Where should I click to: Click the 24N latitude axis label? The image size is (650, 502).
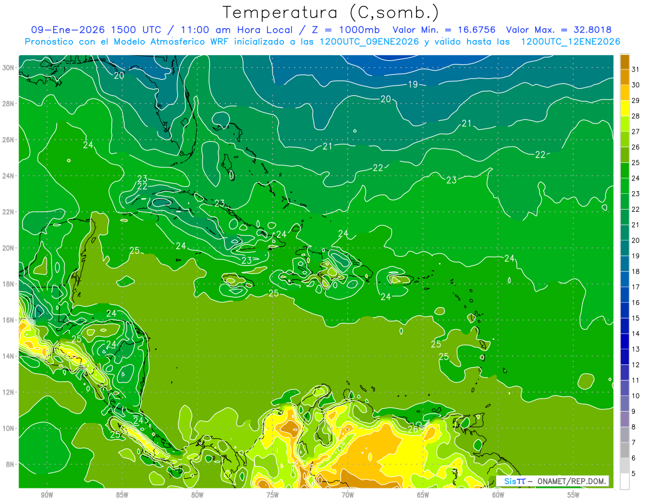tap(9, 176)
